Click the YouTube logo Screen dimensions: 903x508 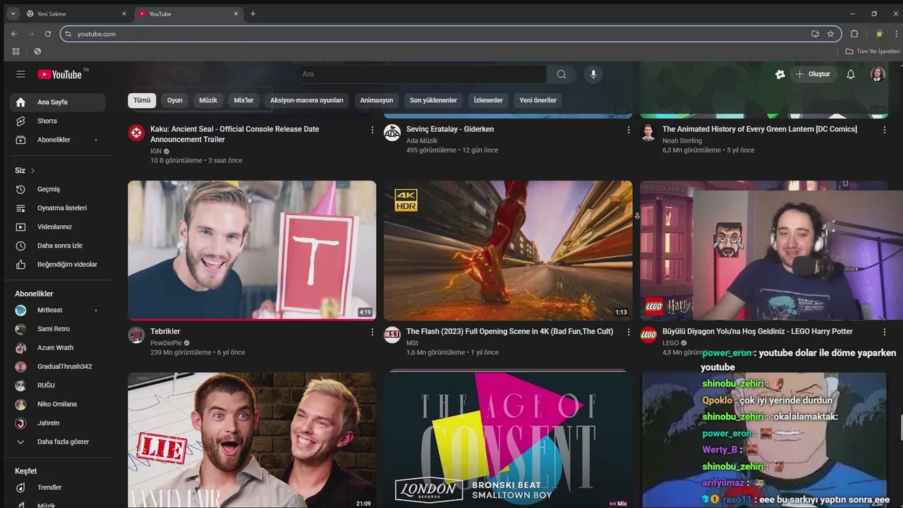(60, 74)
